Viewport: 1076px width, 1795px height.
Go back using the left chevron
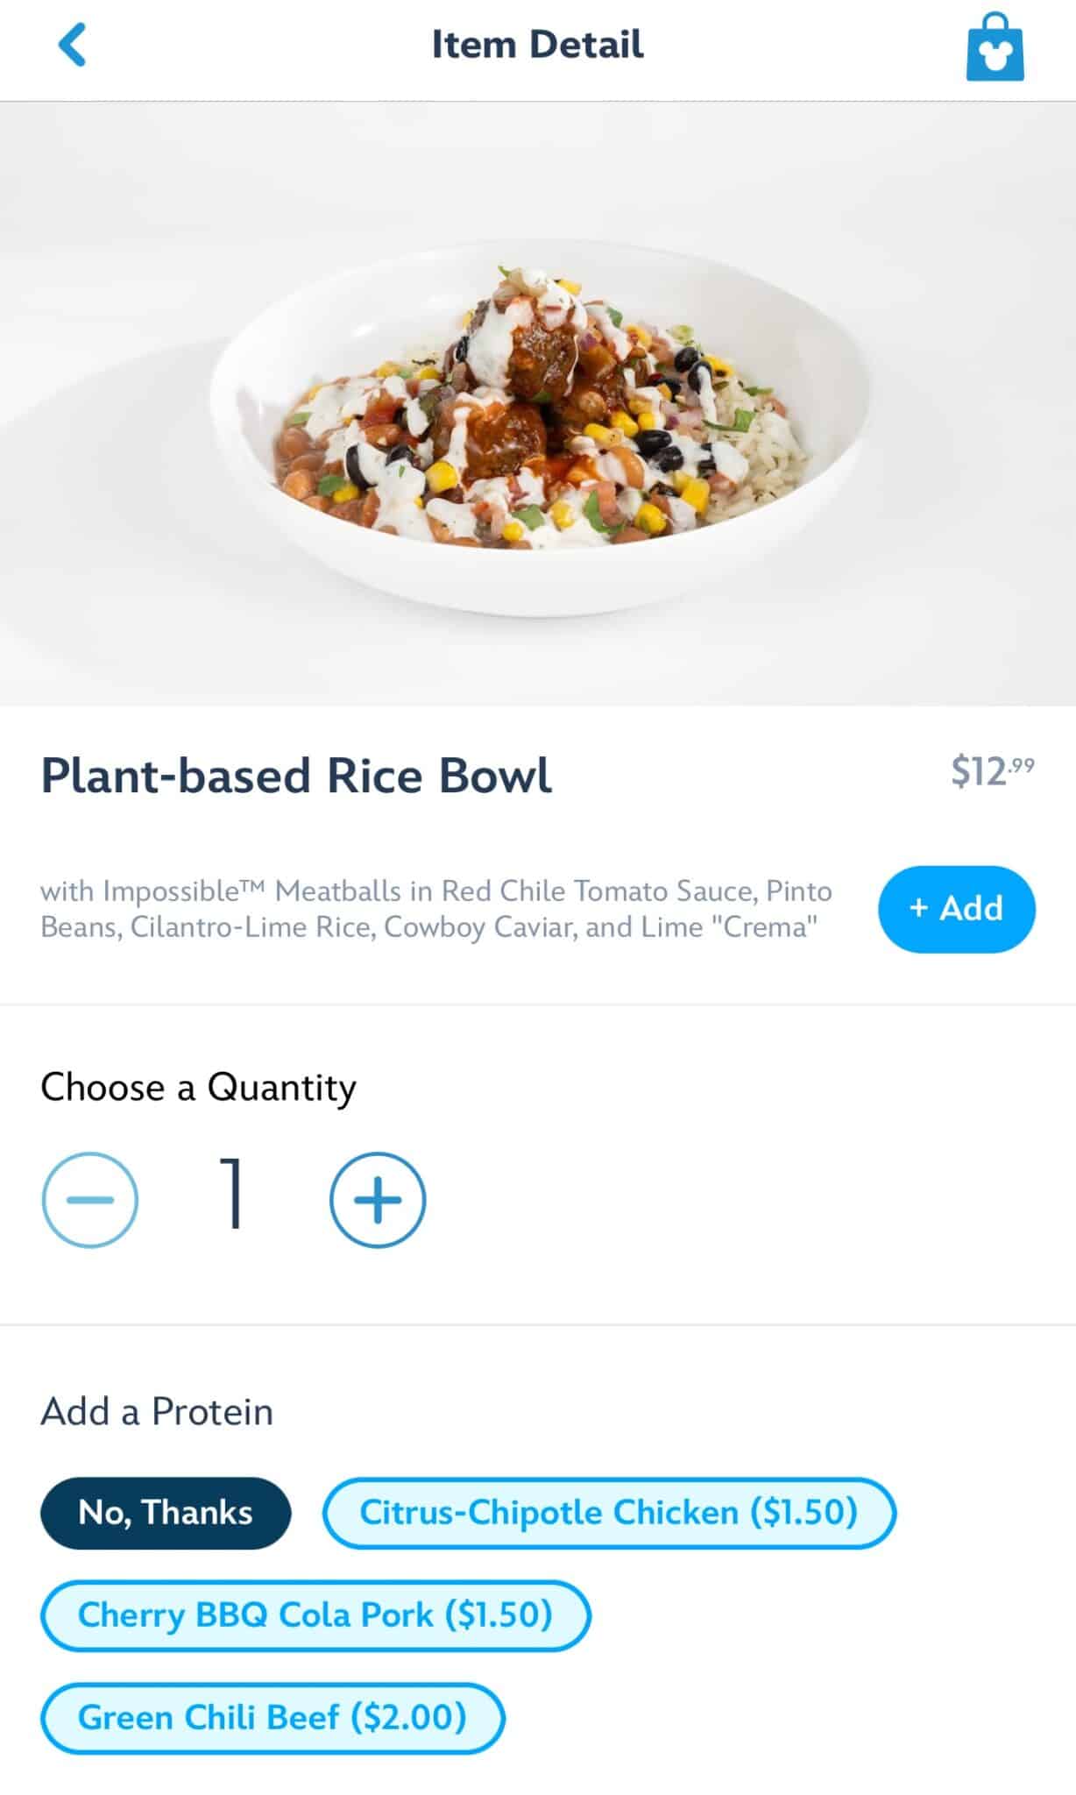[x=73, y=45]
